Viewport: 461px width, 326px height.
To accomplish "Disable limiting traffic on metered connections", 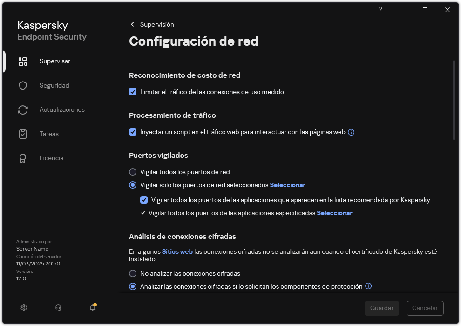I will (x=133, y=92).
